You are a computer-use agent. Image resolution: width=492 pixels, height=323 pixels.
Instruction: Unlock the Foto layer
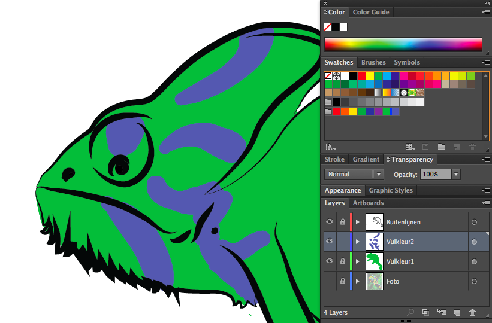click(x=342, y=281)
